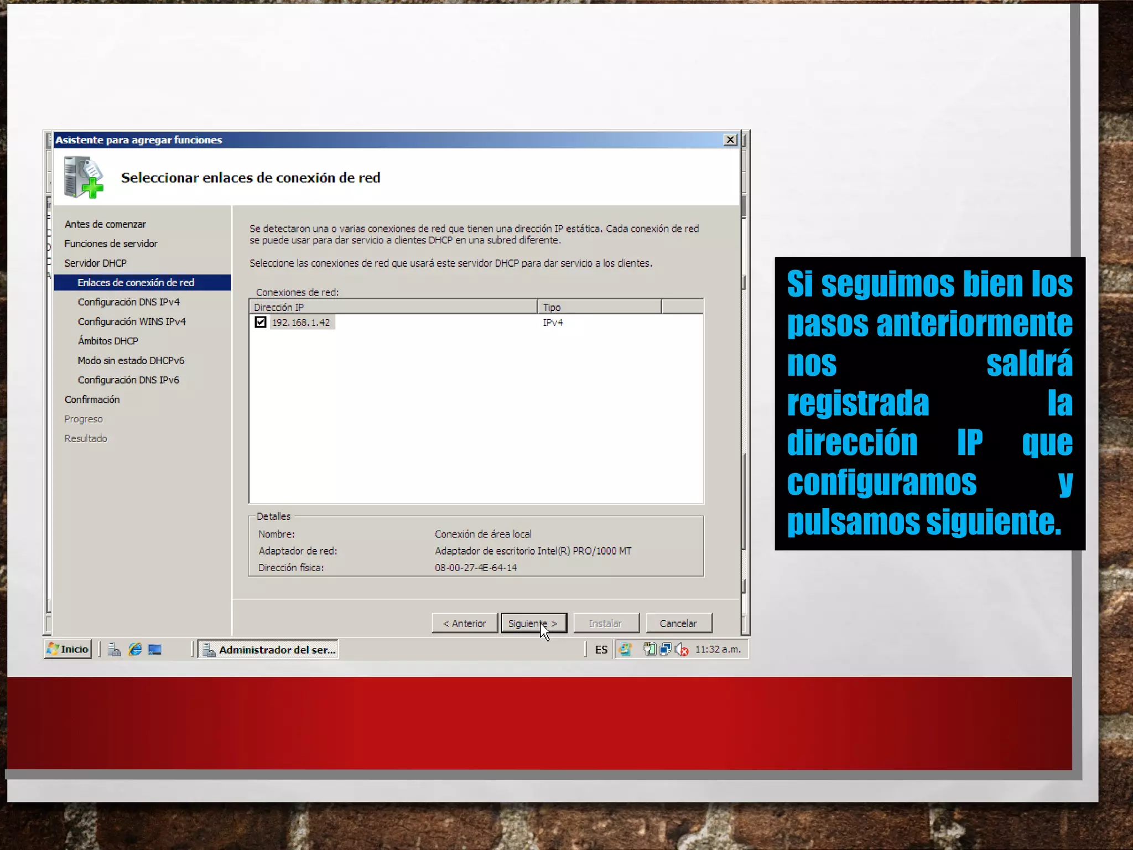Click the ES language indicator

(x=601, y=650)
